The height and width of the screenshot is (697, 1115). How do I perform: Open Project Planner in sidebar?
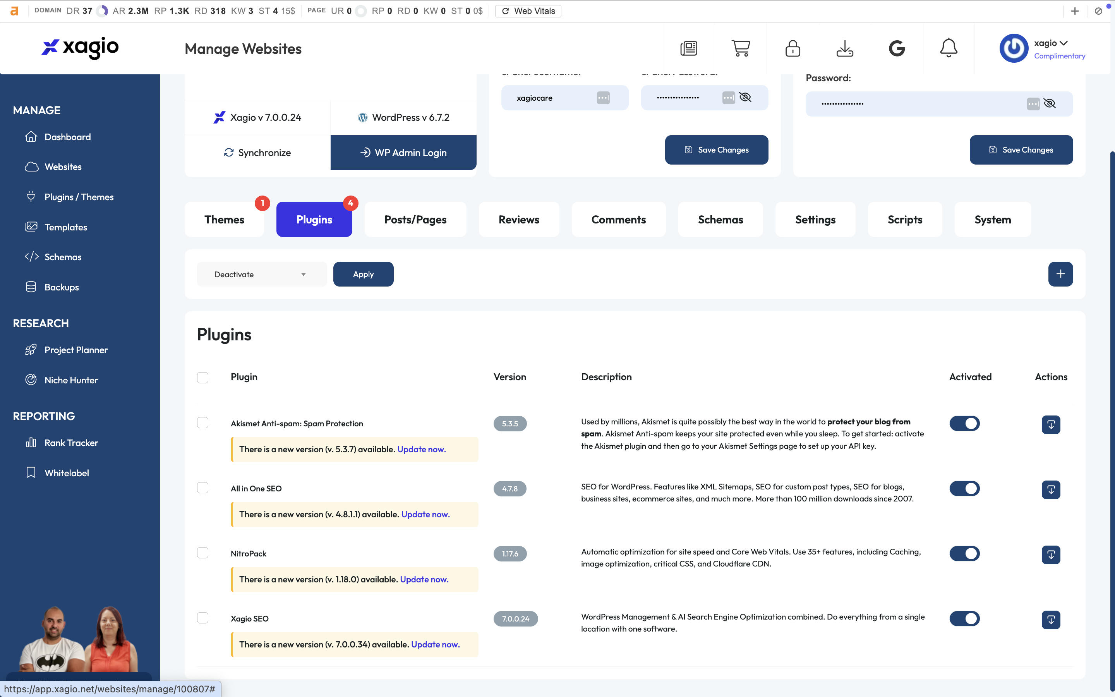66,350
